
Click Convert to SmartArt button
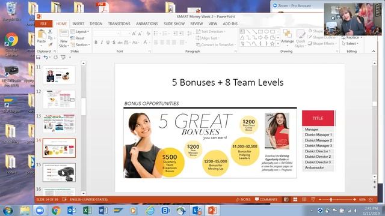click(216, 45)
